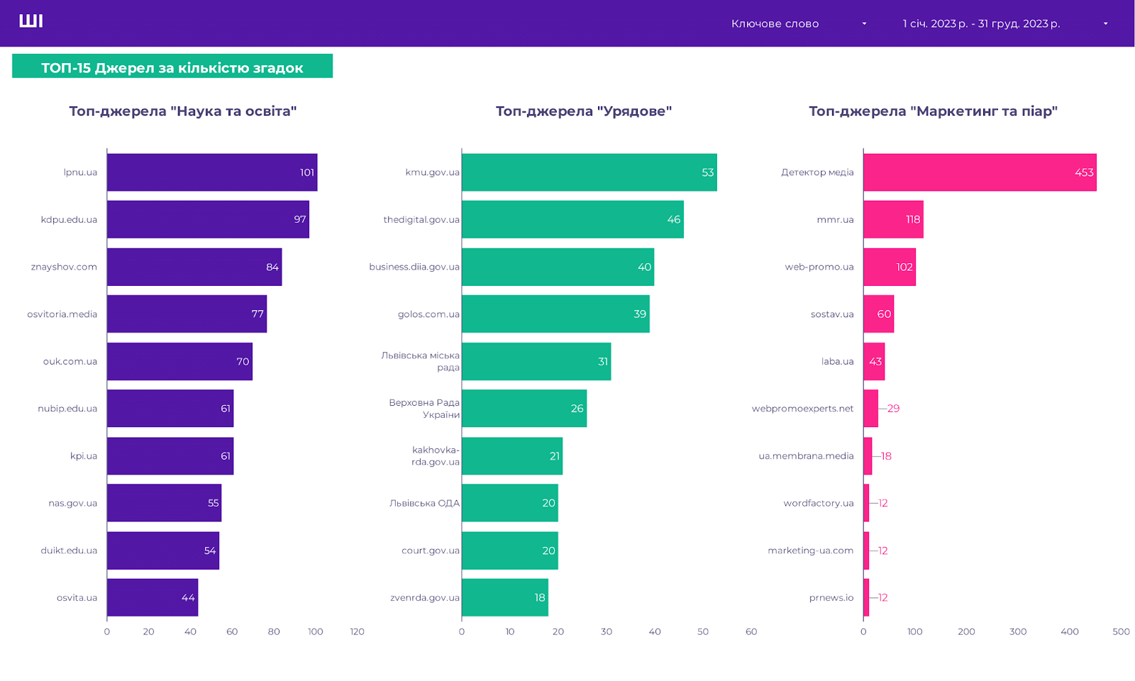Select the golos.com.ua bar

[555, 314]
